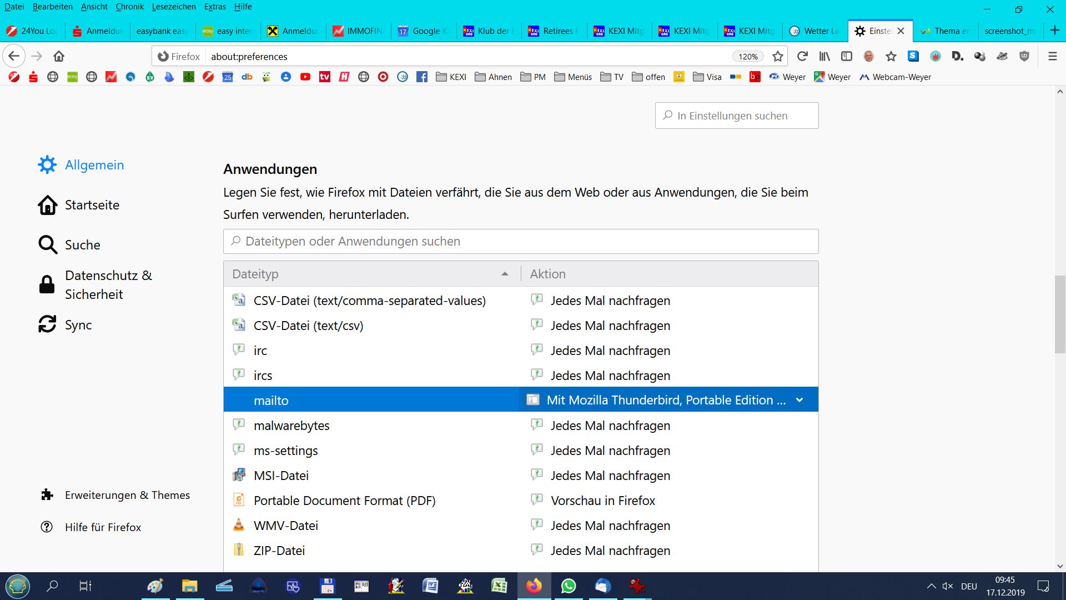
Task: Open Datenschutz & Sicherheit settings
Action: 108,284
